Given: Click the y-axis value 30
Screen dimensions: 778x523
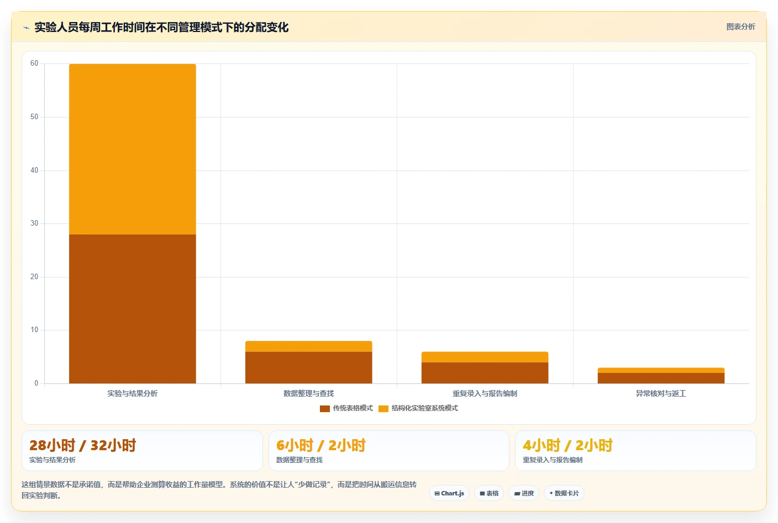Looking at the screenshot, I should 34,223.
